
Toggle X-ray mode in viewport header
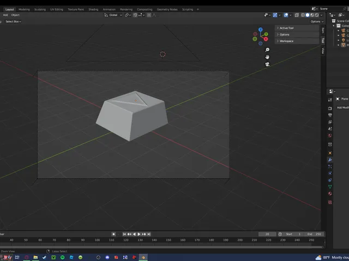click(297, 15)
